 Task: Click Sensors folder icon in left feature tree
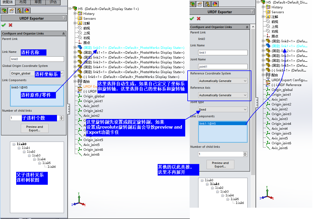pos(80,18)
